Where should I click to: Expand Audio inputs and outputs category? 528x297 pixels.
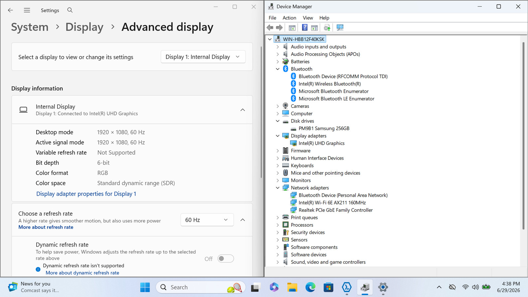point(278,47)
